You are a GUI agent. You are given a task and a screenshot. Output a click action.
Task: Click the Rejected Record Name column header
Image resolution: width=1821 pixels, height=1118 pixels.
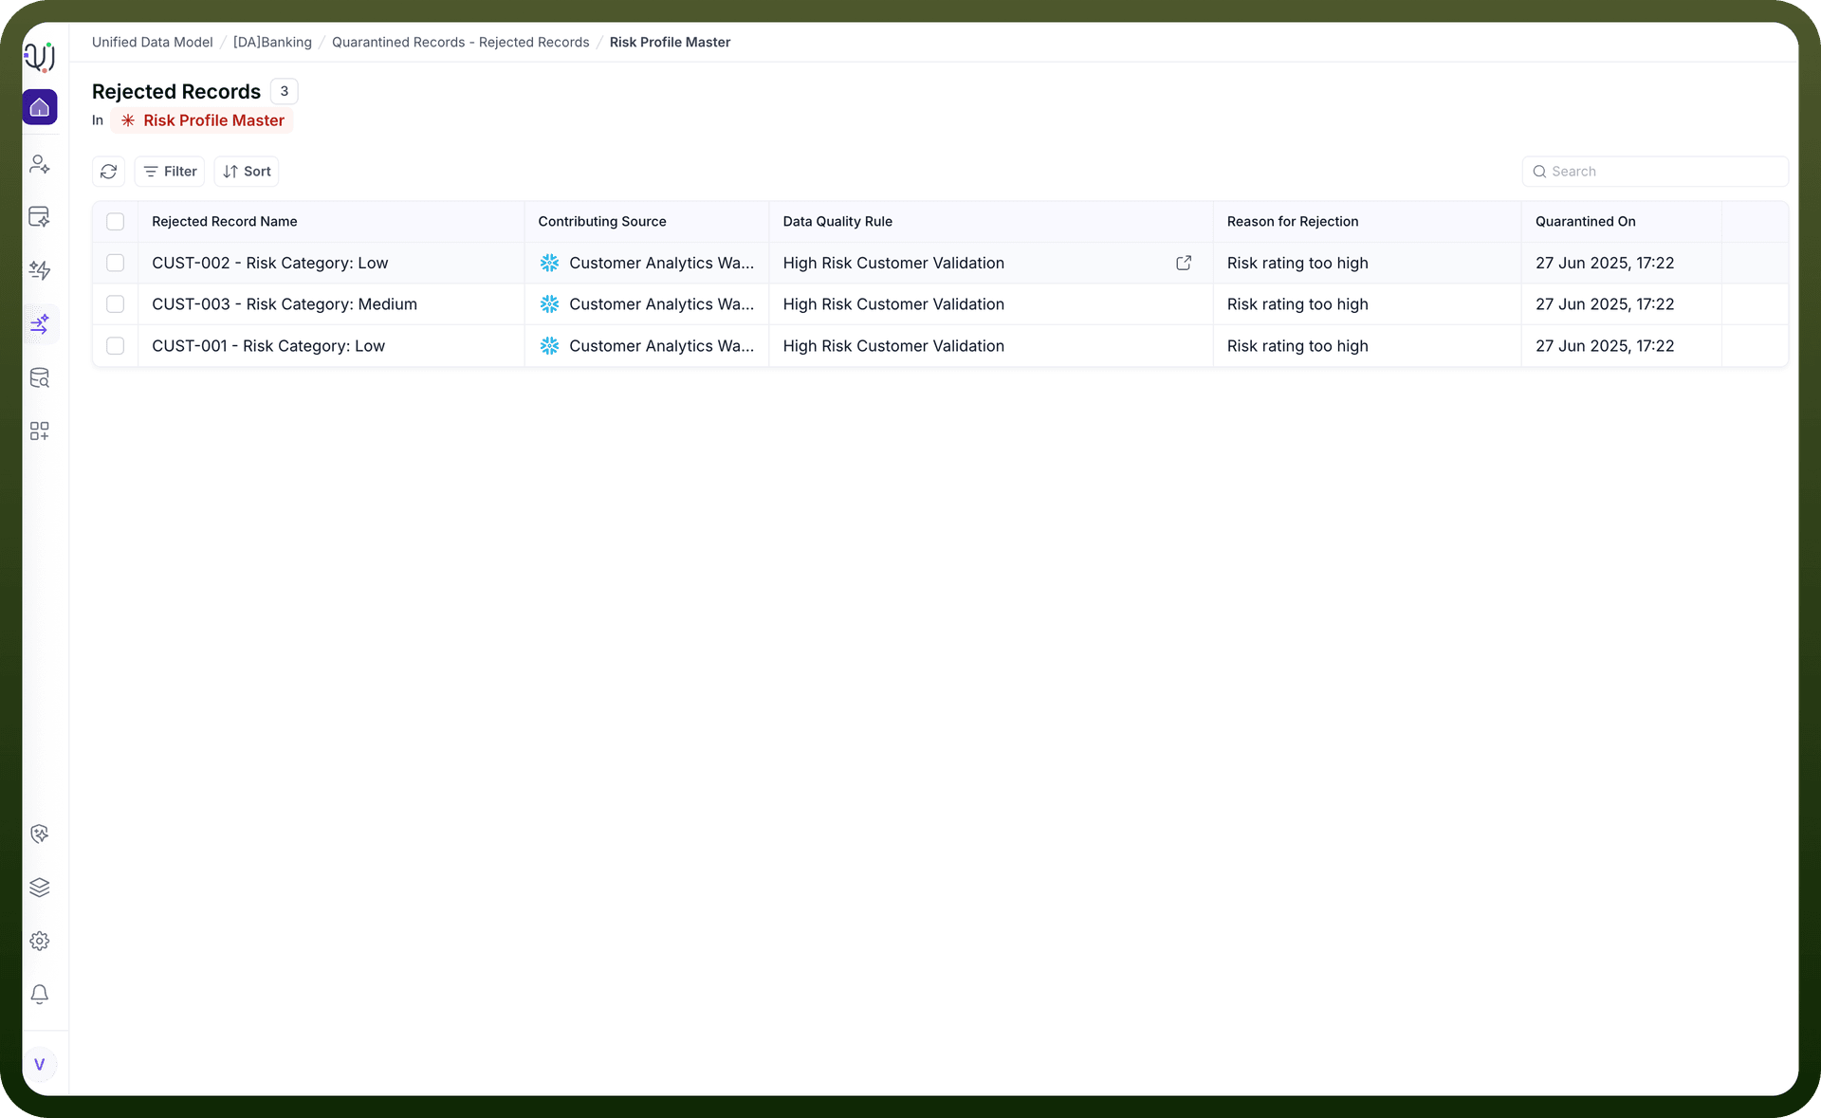pyautogui.click(x=225, y=222)
